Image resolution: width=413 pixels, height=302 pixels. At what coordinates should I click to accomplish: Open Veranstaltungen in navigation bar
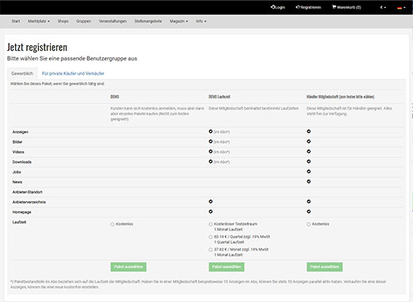[113, 21]
